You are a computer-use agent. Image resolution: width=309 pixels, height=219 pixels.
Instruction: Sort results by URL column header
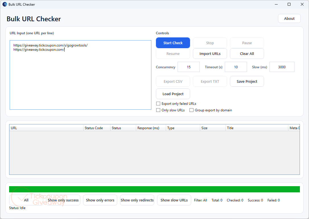point(46,128)
